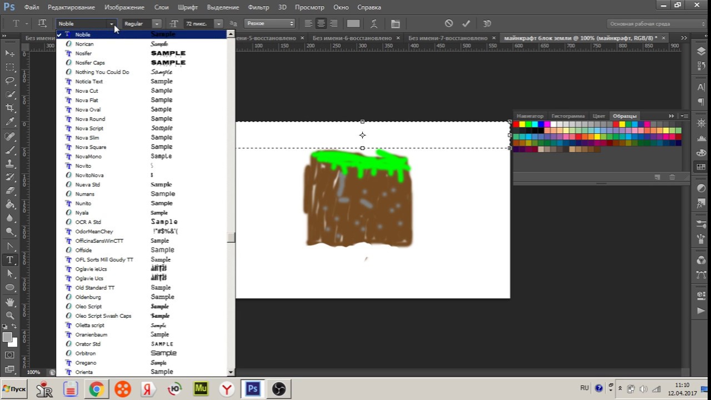Click the font list scrollbar thumb
Image resolution: width=711 pixels, height=400 pixels.
pos(231,237)
